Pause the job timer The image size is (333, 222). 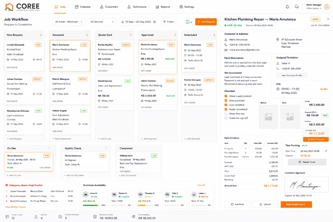click(307, 162)
